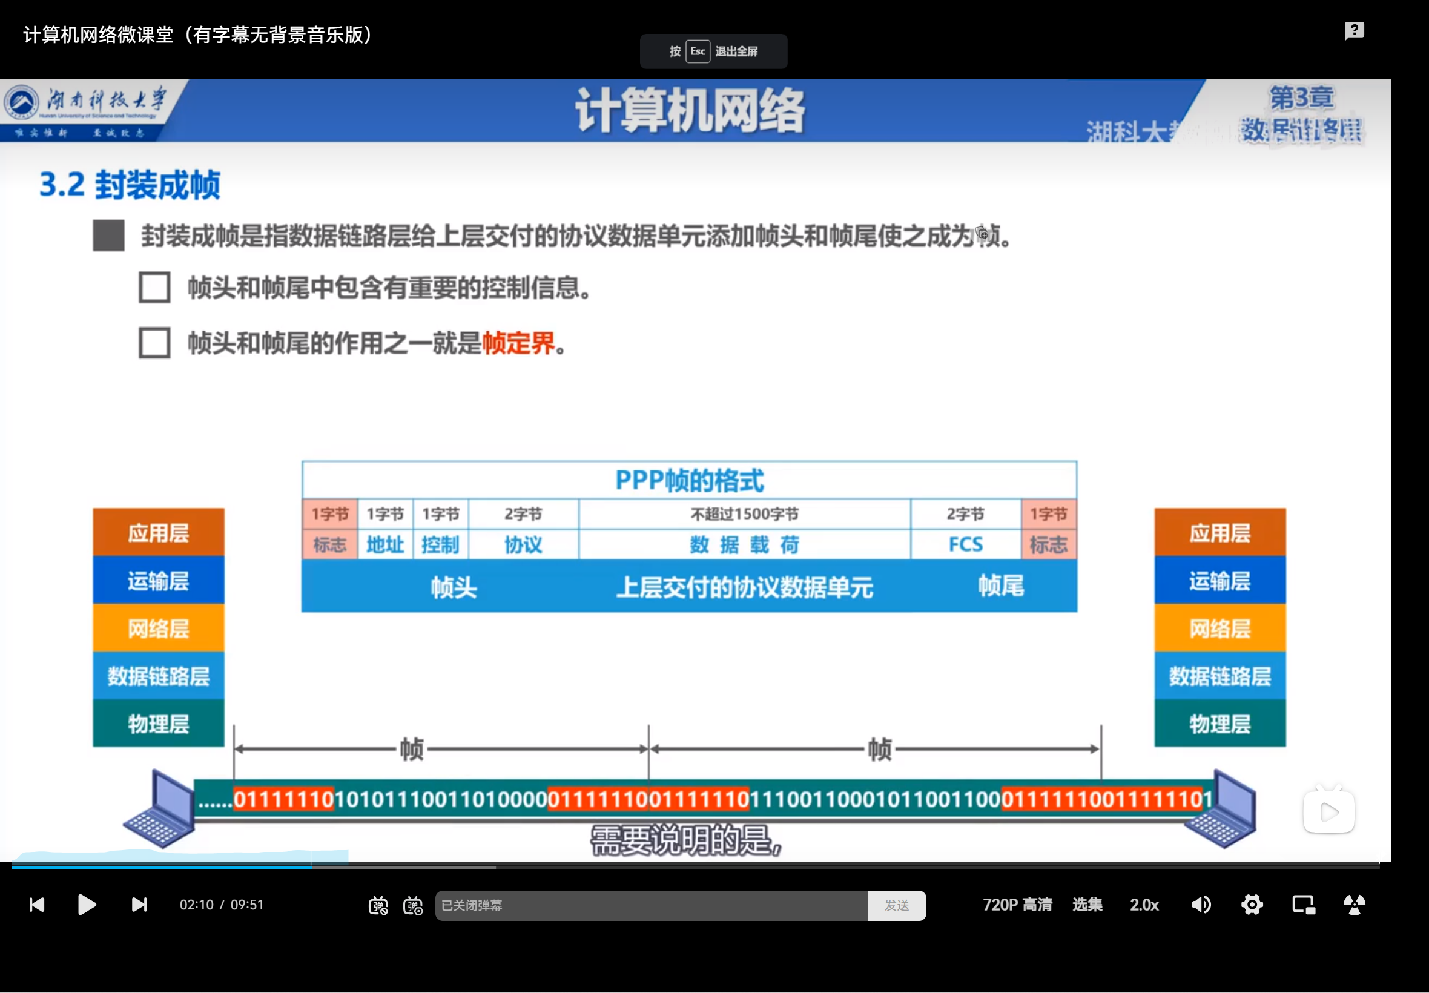The width and height of the screenshot is (1429, 993).
Task: Open the 720P 高清 quality dropdown
Action: click(x=1017, y=905)
